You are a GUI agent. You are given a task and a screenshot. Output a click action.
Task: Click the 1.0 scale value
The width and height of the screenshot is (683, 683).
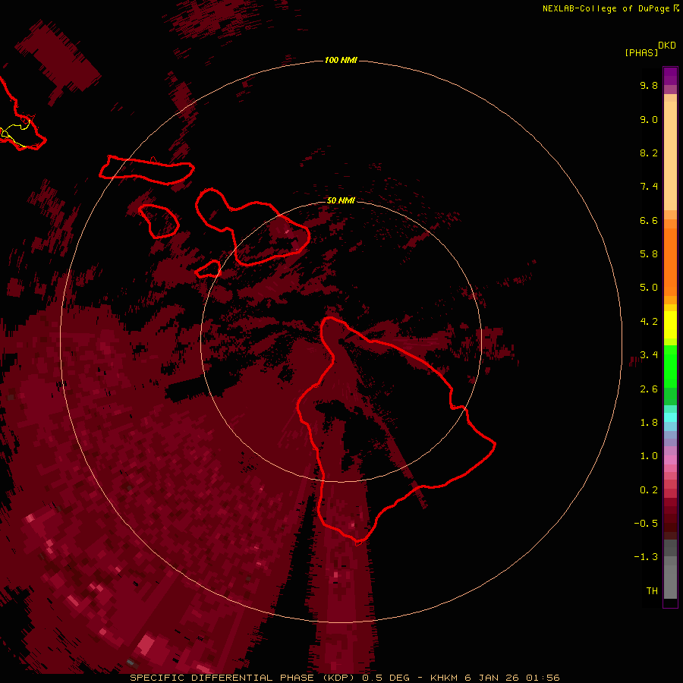[x=649, y=456]
